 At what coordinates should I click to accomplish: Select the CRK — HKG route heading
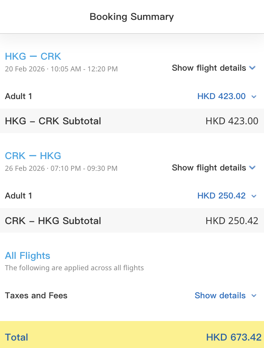33,156
